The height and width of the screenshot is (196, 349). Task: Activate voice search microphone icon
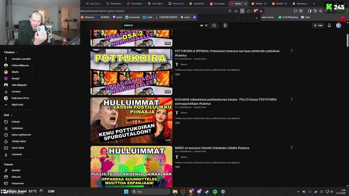click(x=225, y=25)
